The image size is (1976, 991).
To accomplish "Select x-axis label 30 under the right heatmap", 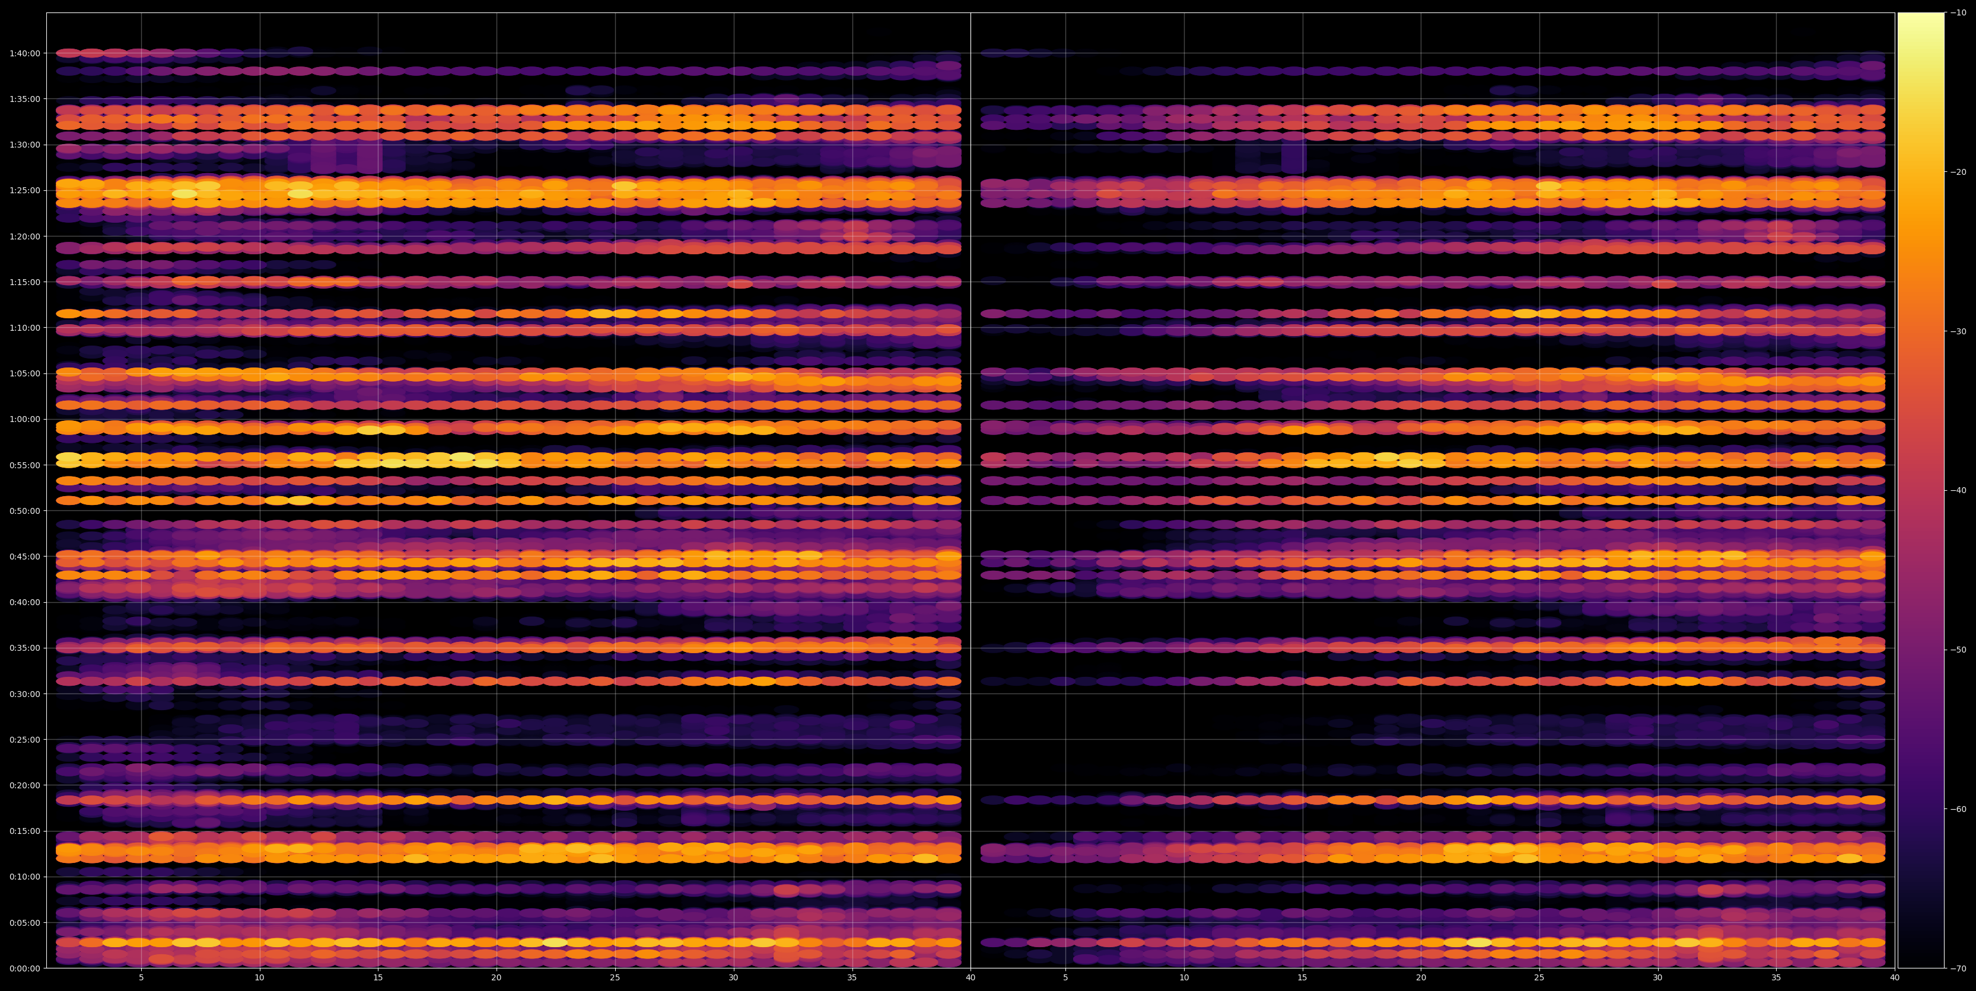I will click(1657, 978).
